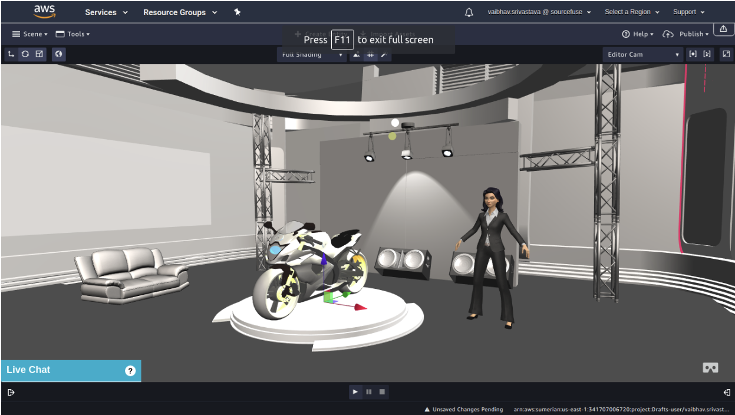Select the translate transform tool
The width and height of the screenshot is (735, 415).
pyautogui.click(x=11, y=54)
